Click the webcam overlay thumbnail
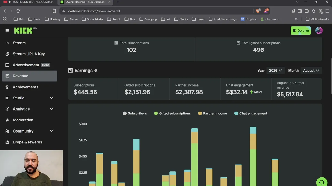The image size is (332, 186). [x=31, y=168]
